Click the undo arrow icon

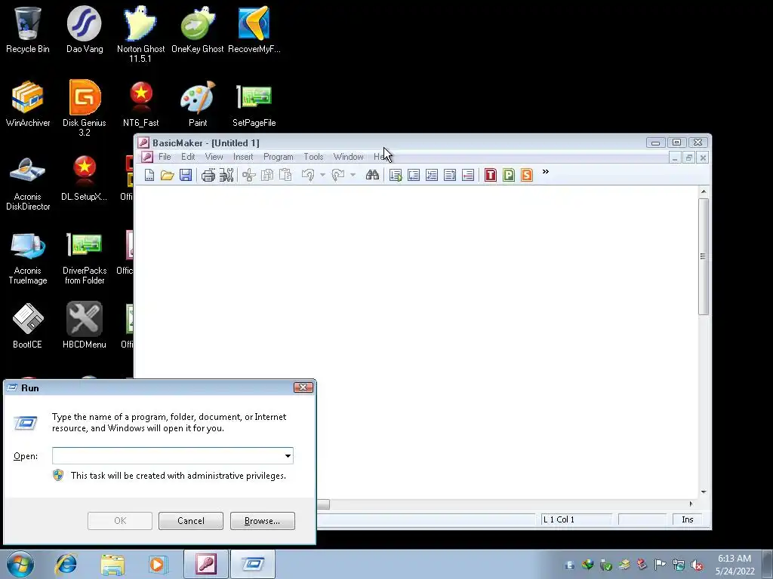coord(308,175)
